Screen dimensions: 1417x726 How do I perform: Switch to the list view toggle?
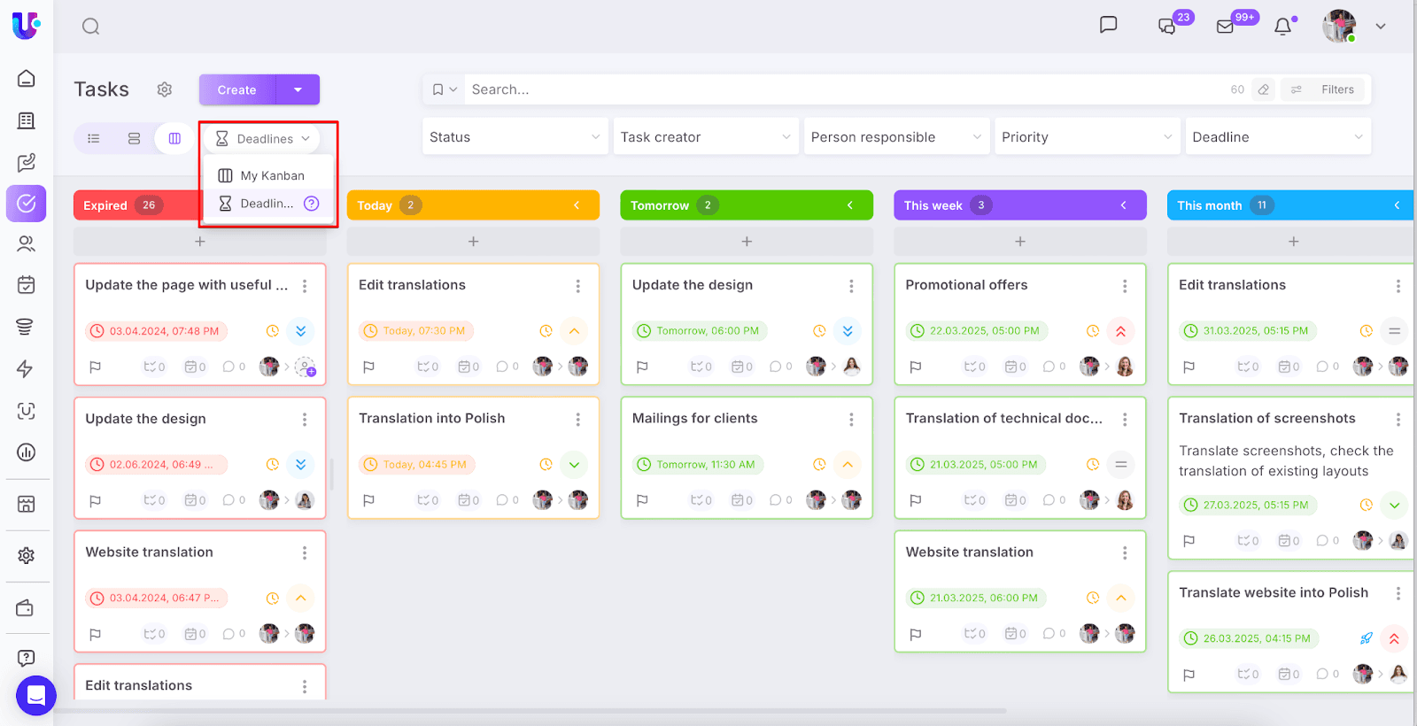click(x=94, y=138)
